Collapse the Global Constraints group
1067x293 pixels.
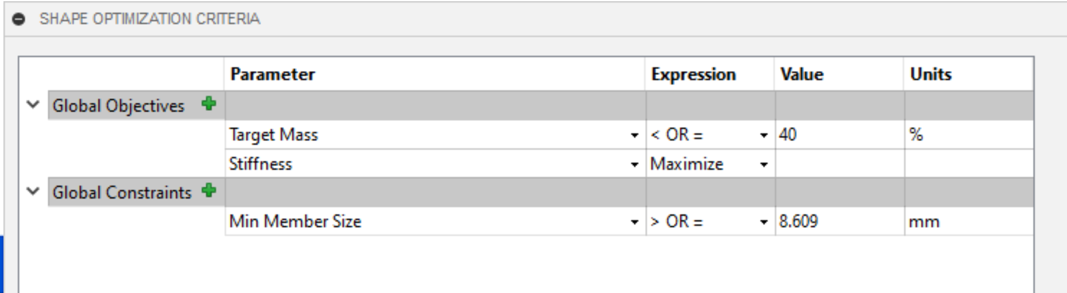(33, 191)
